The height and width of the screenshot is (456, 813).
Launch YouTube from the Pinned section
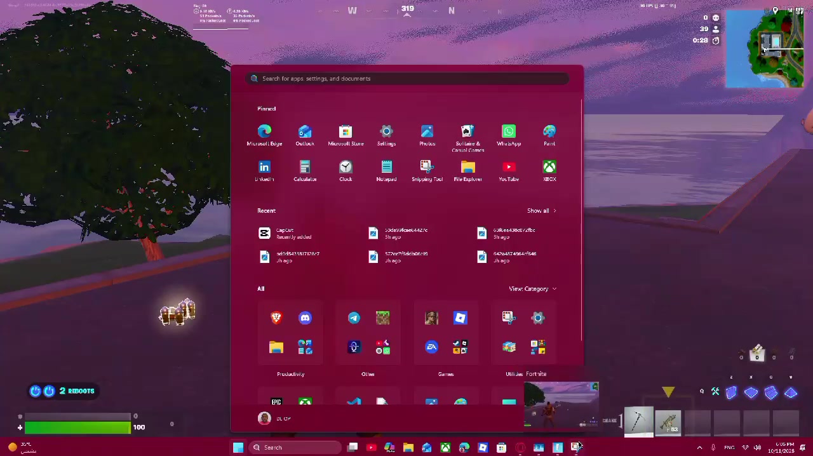tap(509, 170)
